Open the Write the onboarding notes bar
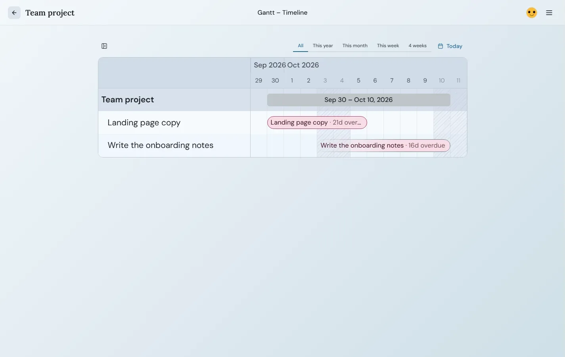This screenshot has height=357, width=565. click(383, 146)
